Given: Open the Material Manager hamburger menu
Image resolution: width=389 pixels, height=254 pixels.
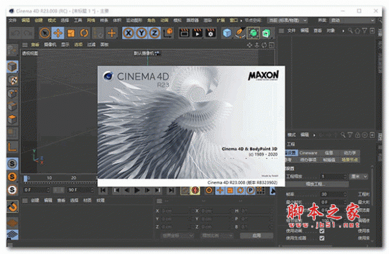Looking at the screenshot, I should coord(25,200).
